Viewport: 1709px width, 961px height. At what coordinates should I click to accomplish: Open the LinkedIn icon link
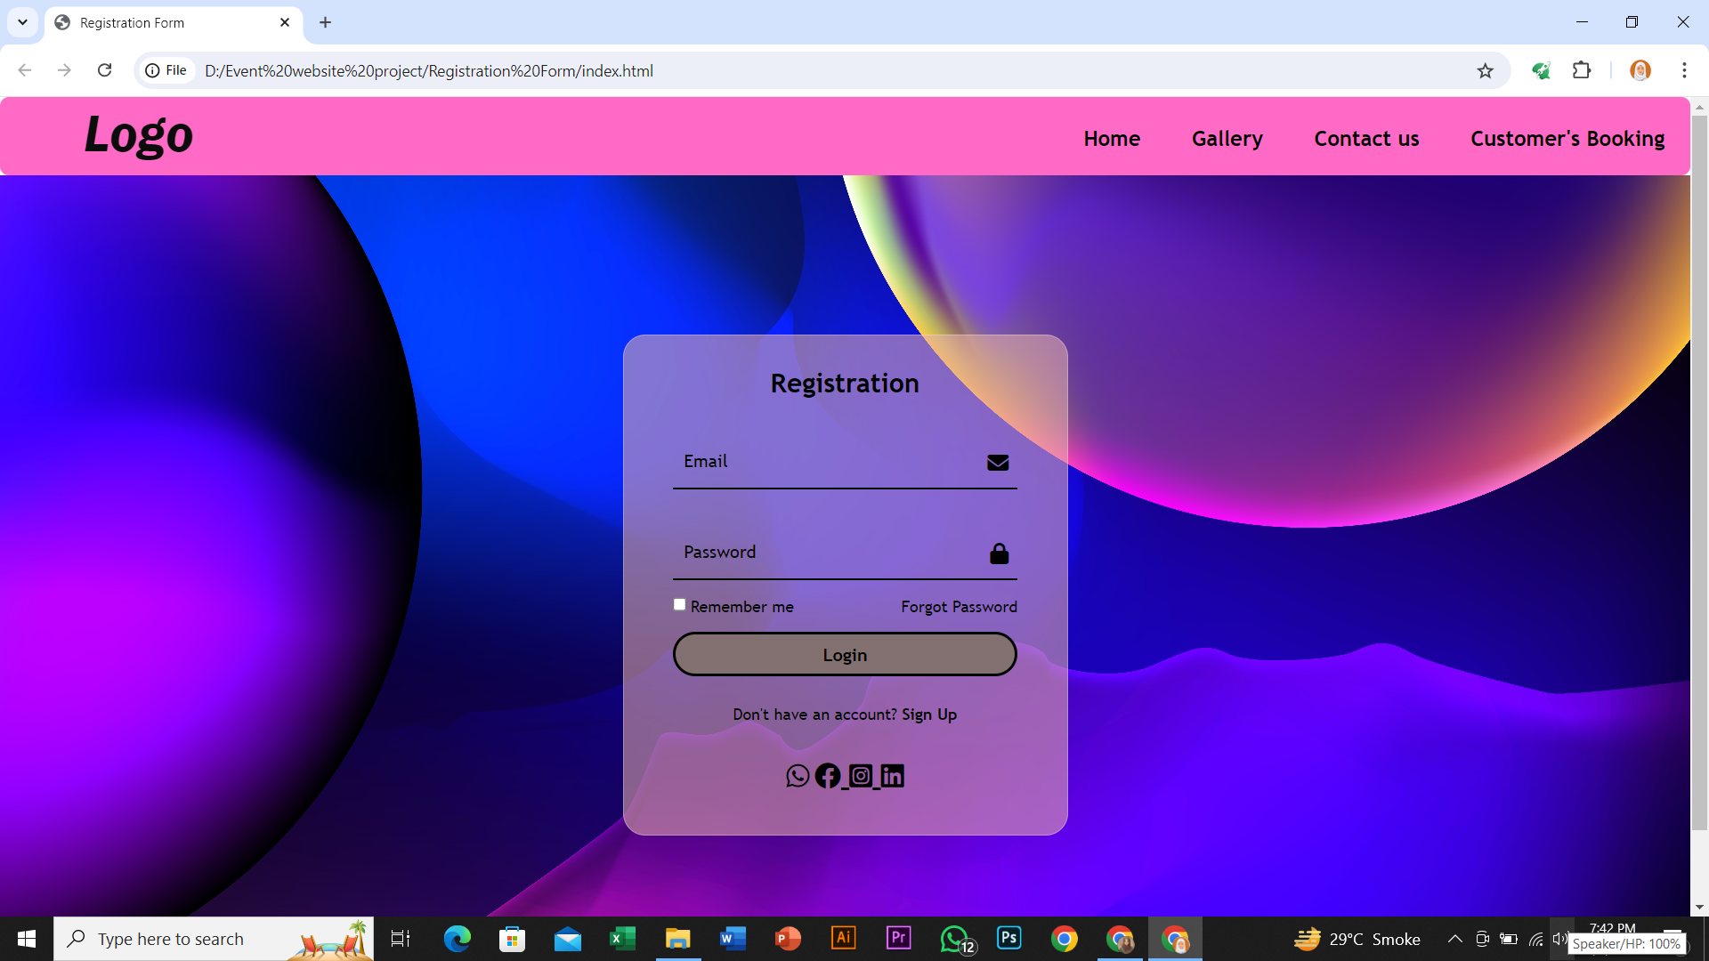(892, 776)
